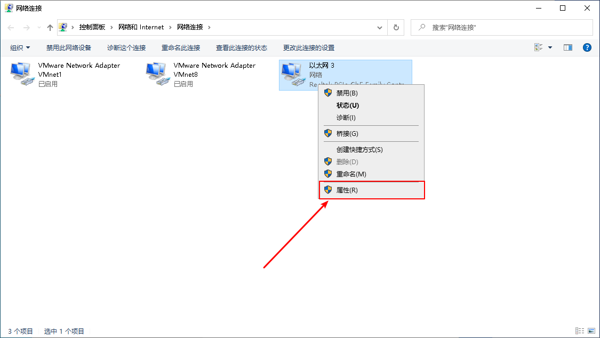
Task: Select 属性(R) in the context menu
Action: (347, 190)
